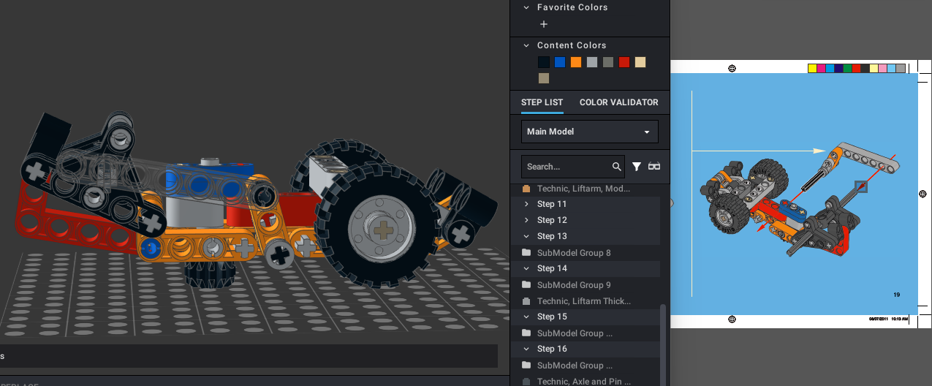932x386 pixels.
Task: Click folder icon of SubModel Group 9
Action: (526, 285)
